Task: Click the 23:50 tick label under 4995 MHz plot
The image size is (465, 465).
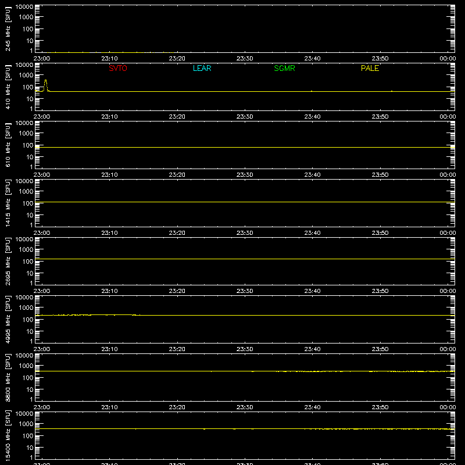Action: 380,349
